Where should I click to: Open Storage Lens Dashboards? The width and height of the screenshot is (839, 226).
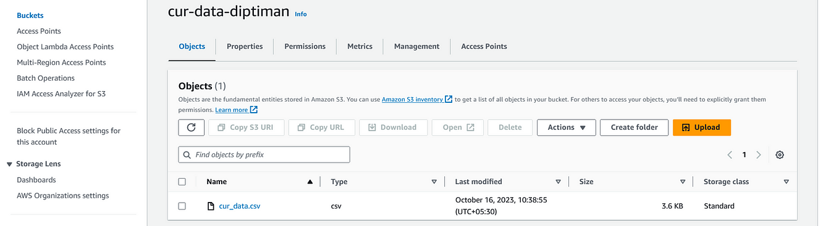click(36, 180)
